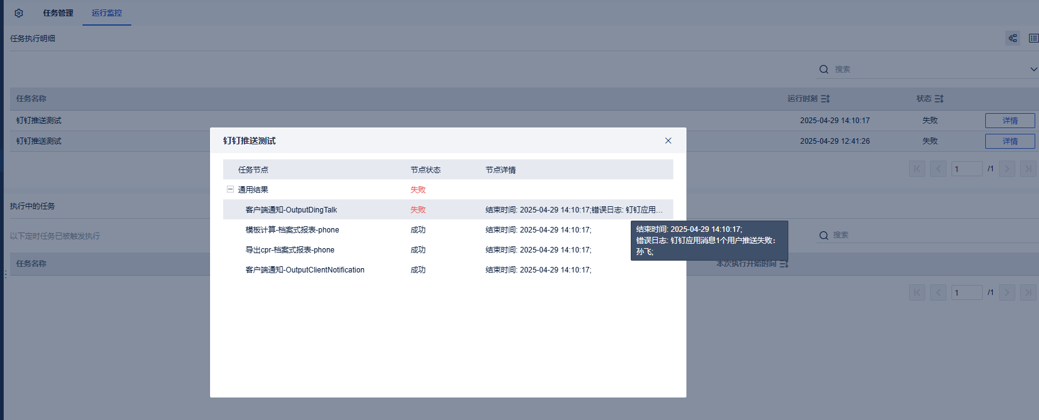Expand the search dropdown chevron
Screen dimensions: 1039x420
1033,69
